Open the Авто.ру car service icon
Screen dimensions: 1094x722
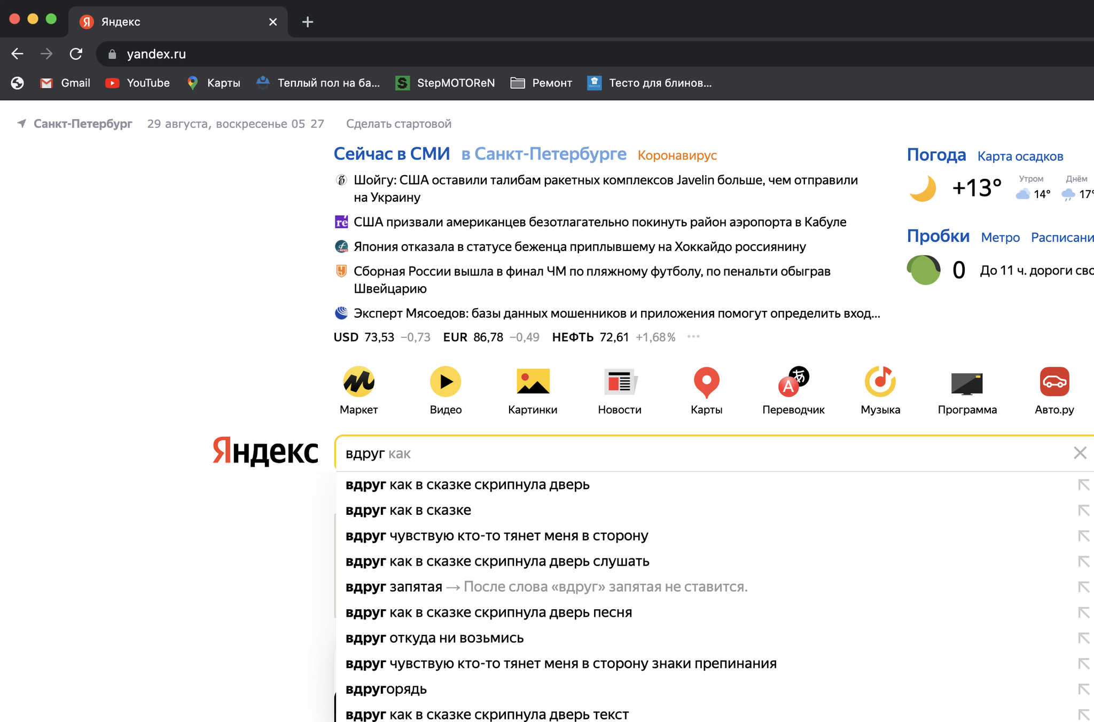[1054, 382]
